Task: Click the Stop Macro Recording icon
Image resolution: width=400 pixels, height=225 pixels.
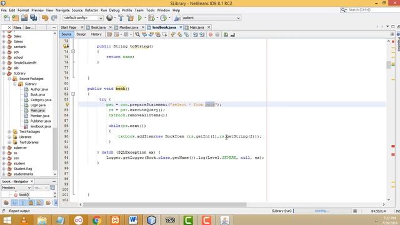Action: click(x=217, y=34)
